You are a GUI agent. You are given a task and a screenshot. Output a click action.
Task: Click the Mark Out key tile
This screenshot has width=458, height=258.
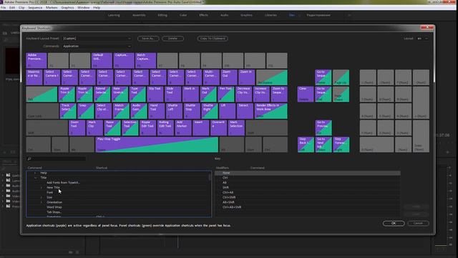208,94
